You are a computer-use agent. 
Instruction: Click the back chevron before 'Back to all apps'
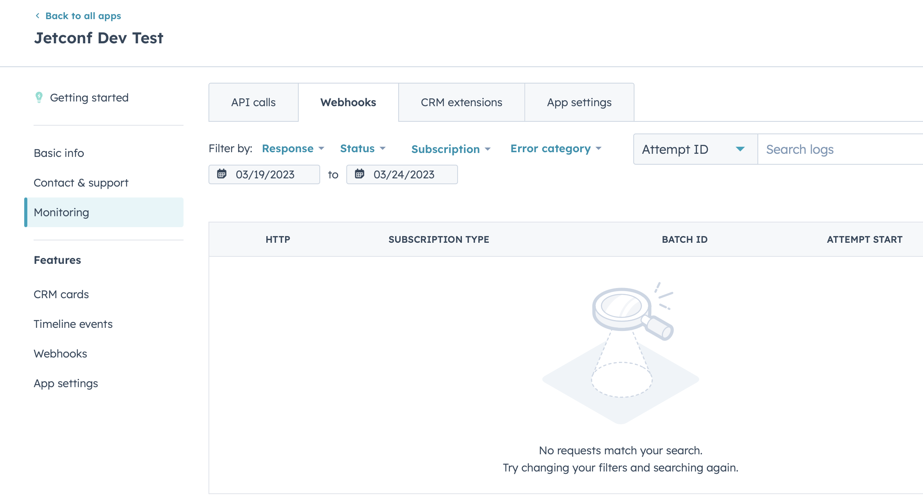point(37,16)
